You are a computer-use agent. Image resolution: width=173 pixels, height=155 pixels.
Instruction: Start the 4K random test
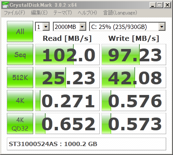tap(20, 100)
